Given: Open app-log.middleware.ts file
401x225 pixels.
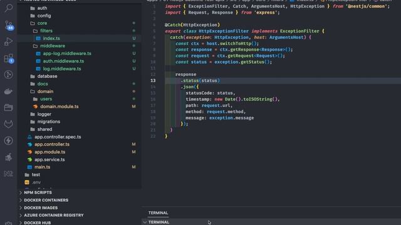Looking at the screenshot, I should 67,54.
